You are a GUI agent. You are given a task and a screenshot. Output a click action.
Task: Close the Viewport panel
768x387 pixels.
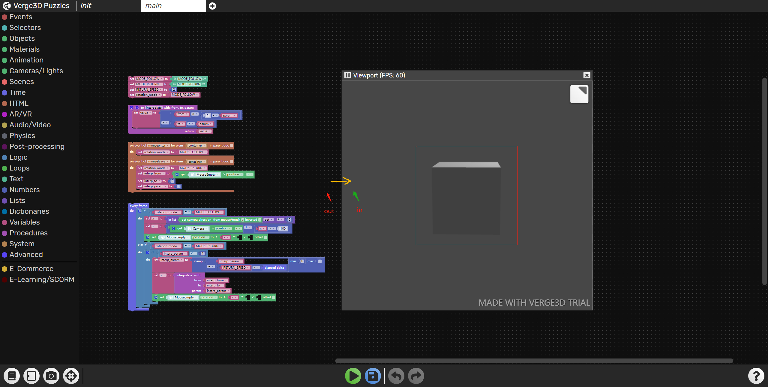(587, 75)
